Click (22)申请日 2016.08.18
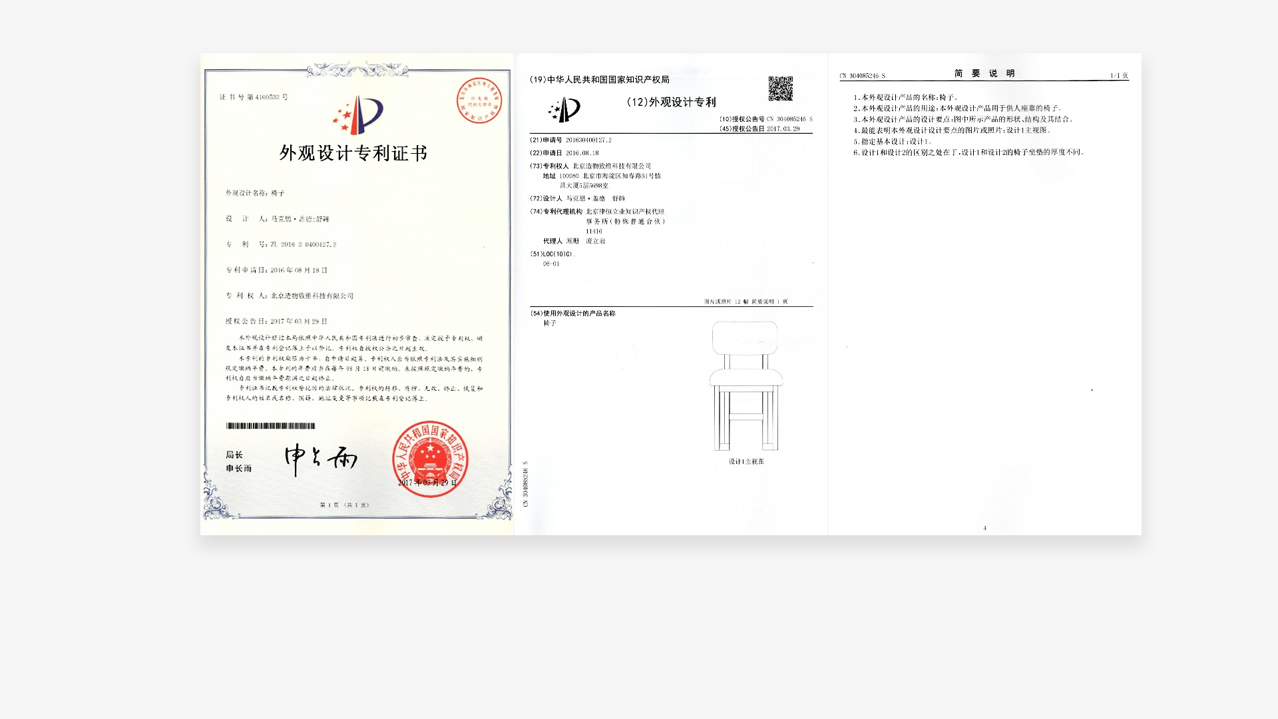The image size is (1278, 719). 564,153
